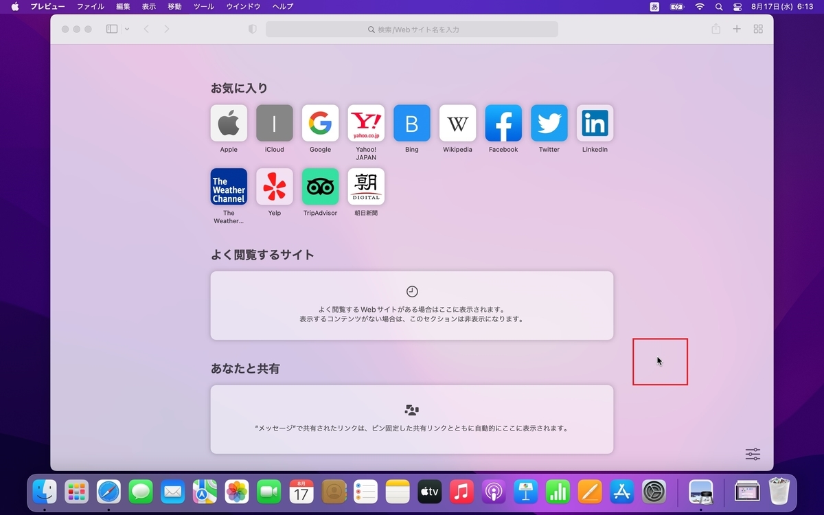This screenshot has width=824, height=515.
Task: Show the Safari sidebar
Action: (112, 29)
